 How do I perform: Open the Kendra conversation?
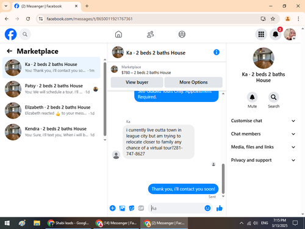click(x=51, y=132)
